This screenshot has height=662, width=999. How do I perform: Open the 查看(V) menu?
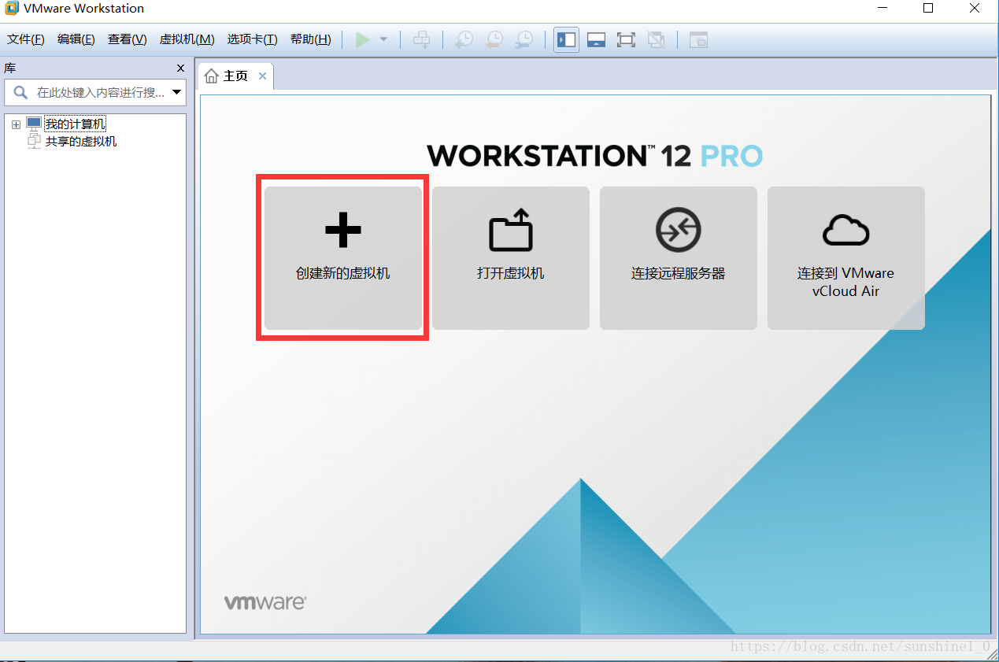pyautogui.click(x=128, y=39)
